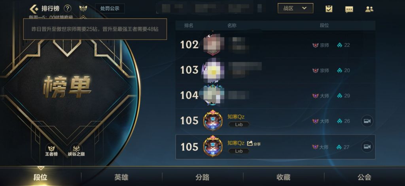Open the chat messages icon

349,9
